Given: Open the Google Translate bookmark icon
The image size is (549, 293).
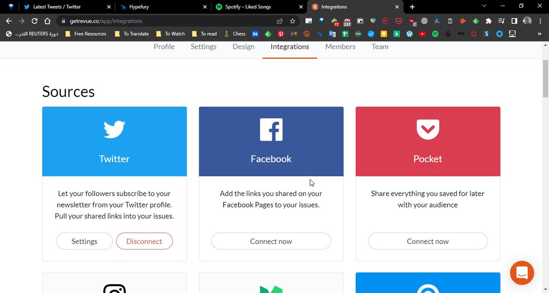Looking at the screenshot, I should click(332, 34).
